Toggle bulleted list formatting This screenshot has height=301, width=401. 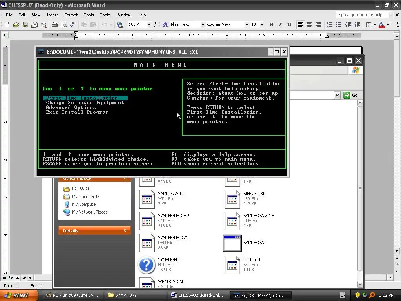(x=339, y=25)
